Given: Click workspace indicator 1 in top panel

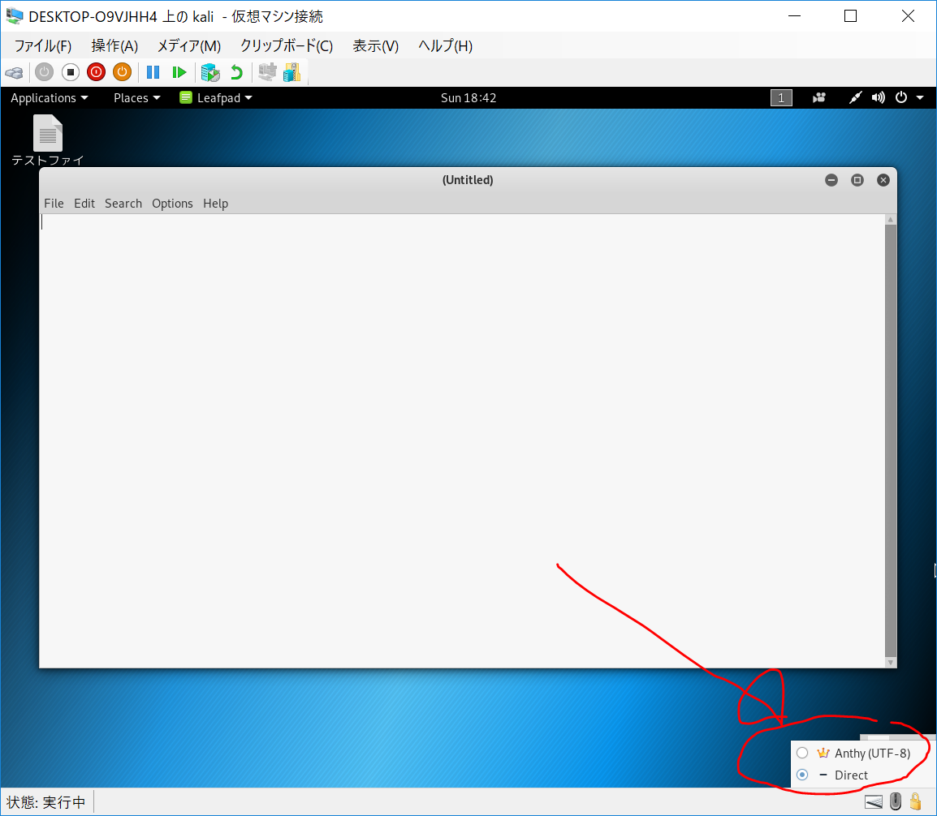Looking at the screenshot, I should 781,98.
